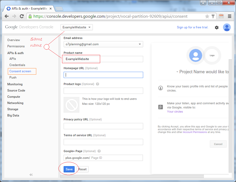Screen dimensions: 236x182
Task: Focus the Homepage URL input field
Action: click(x=103, y=75)
